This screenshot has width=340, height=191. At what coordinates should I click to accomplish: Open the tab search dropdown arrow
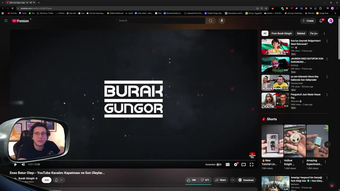2,3
